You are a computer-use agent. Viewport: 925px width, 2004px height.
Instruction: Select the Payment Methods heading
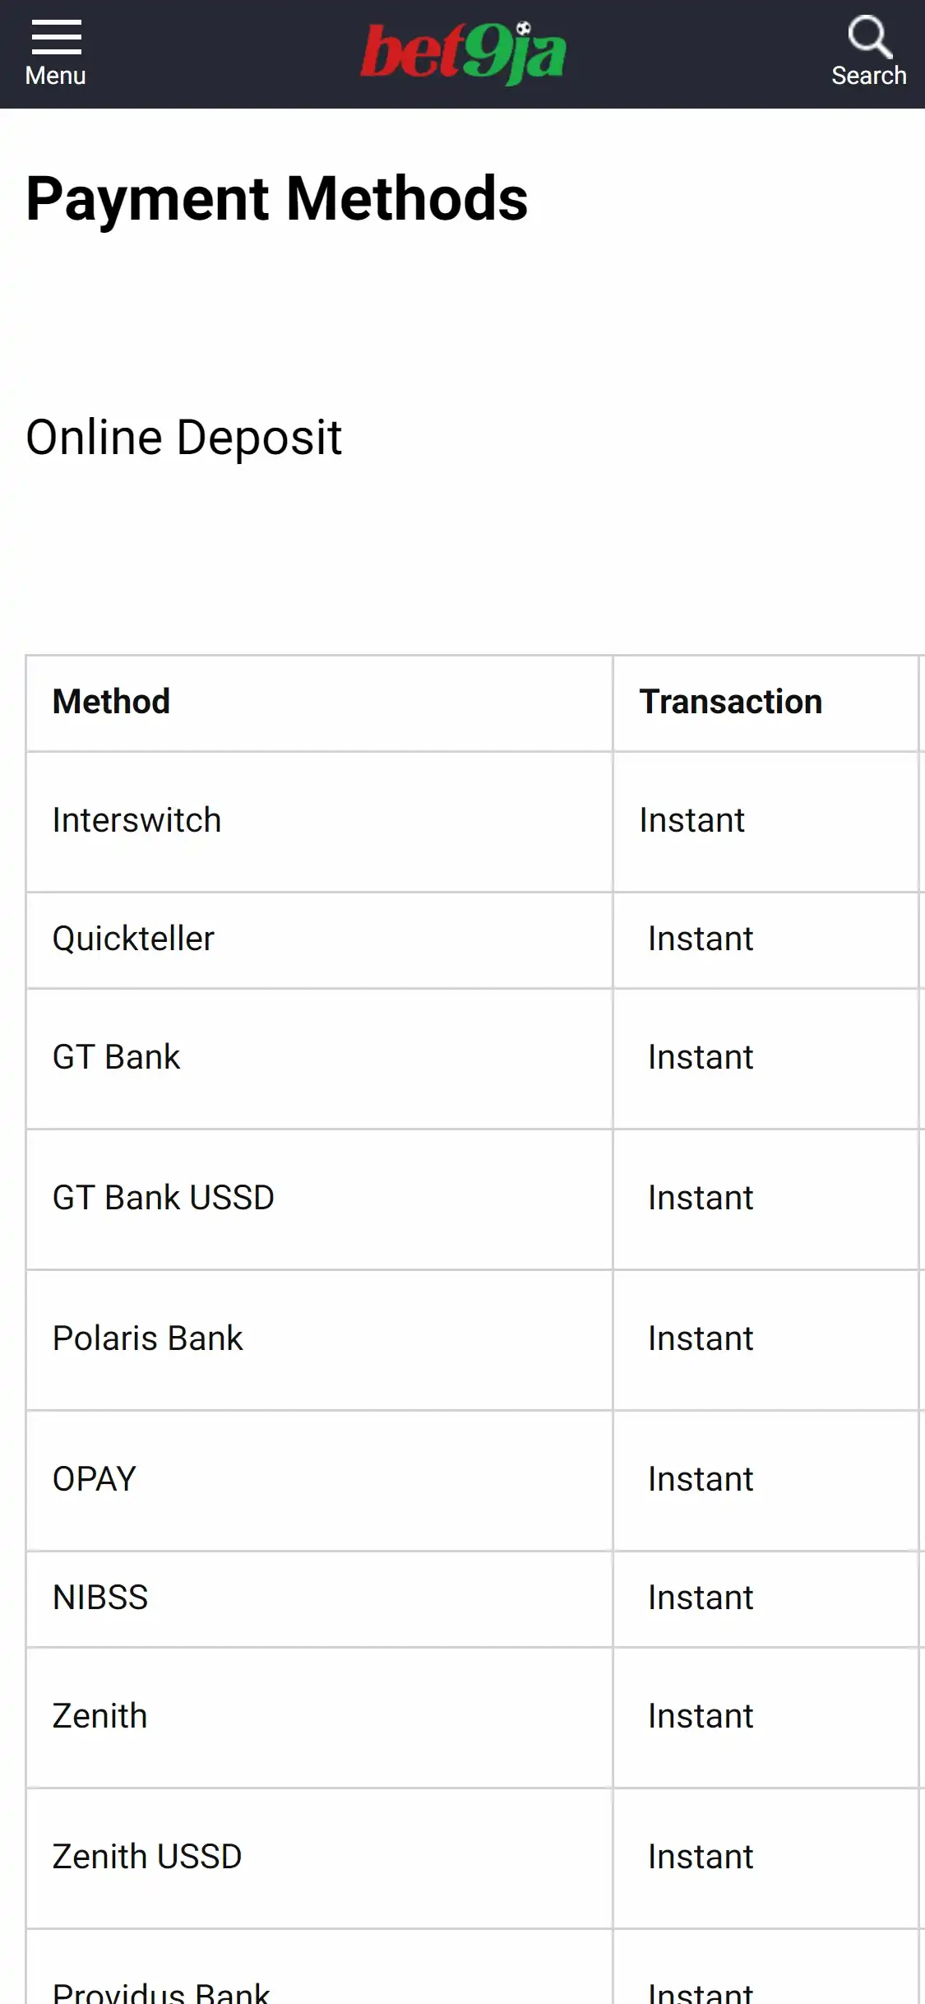pos(277,199)
